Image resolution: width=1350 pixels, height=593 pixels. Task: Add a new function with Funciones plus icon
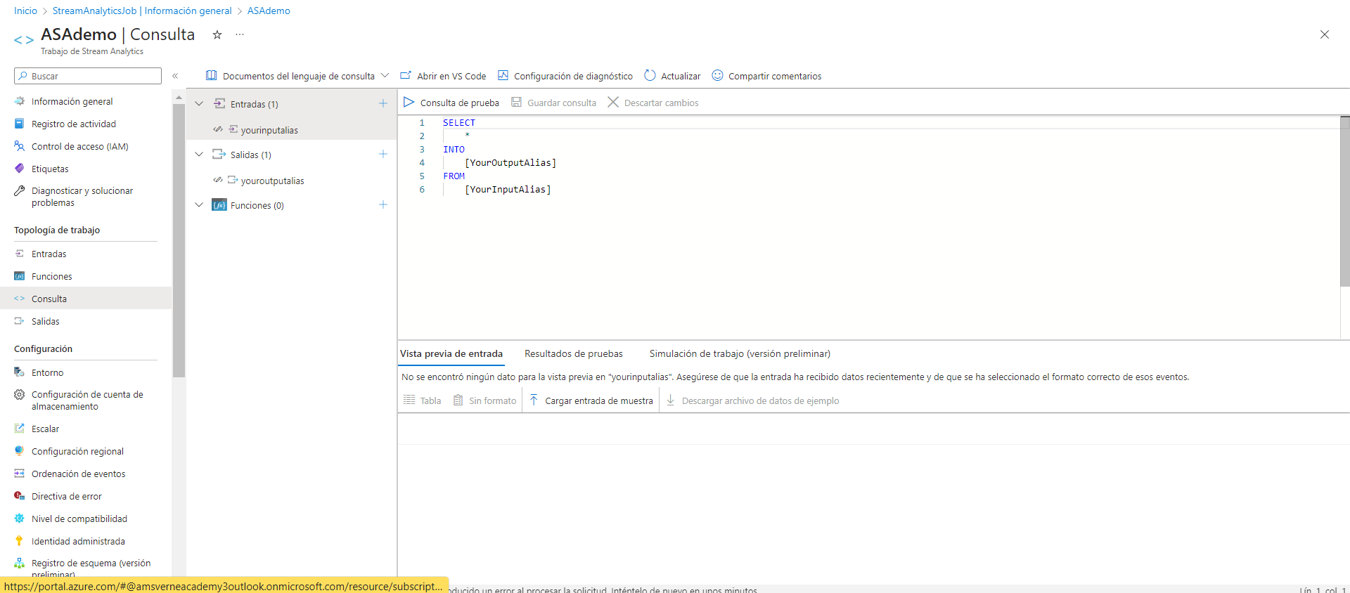pyautogui.click(x=383, y=204)
